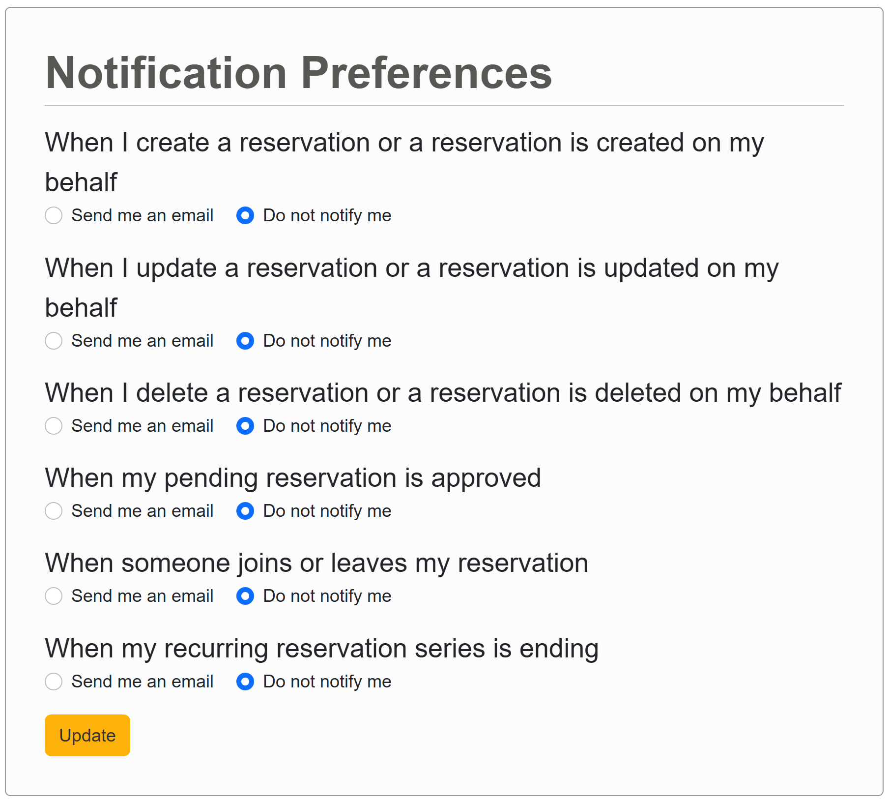Select 'Do not notify me' for joins or leaves
Viewport: 889px width, 802px height.
[245, 596]
